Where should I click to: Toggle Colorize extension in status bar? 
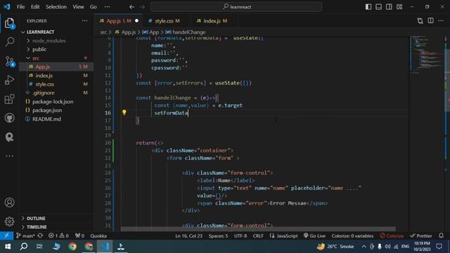(392, 236)
